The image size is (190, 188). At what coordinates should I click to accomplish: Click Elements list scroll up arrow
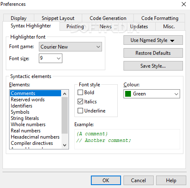point(64,94)
